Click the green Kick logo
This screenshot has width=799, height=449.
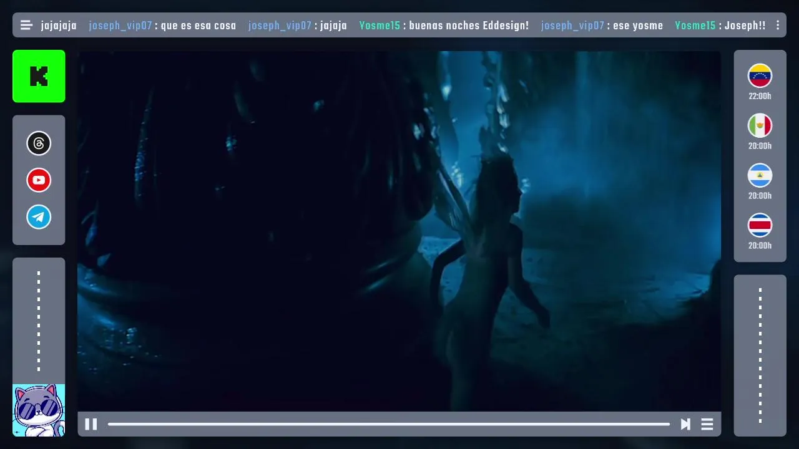[x=39, y=76]
